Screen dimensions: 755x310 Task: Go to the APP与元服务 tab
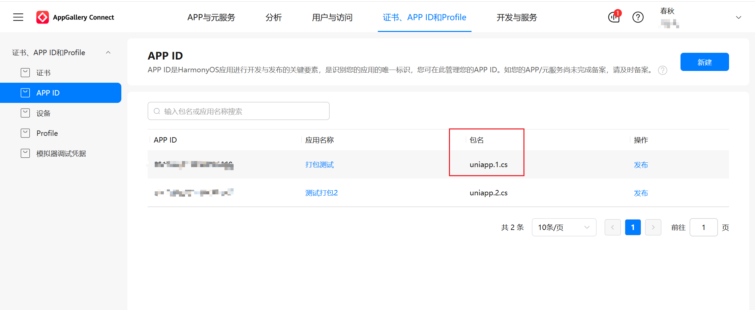click(x=211, y=17)
